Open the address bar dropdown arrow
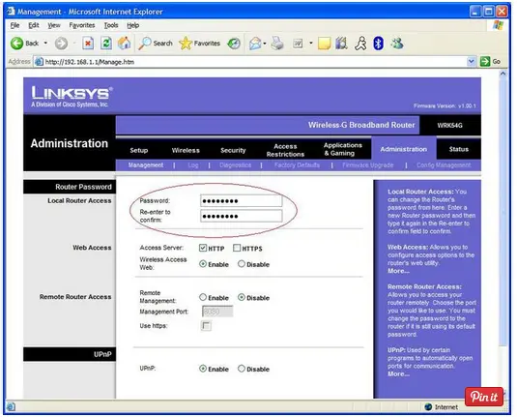This screenshot has height=417, width=517. point(472,61)
